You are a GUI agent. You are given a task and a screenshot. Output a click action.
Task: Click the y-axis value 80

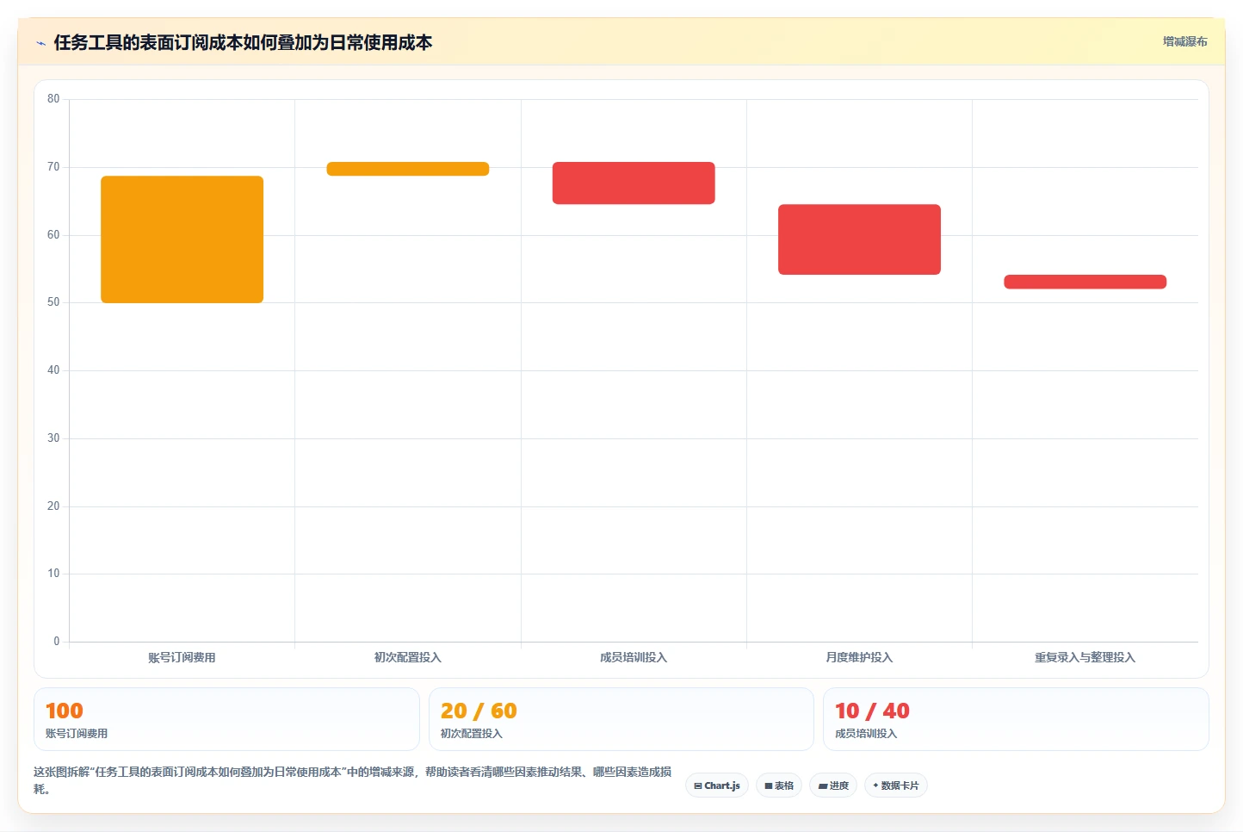[53, 99]
